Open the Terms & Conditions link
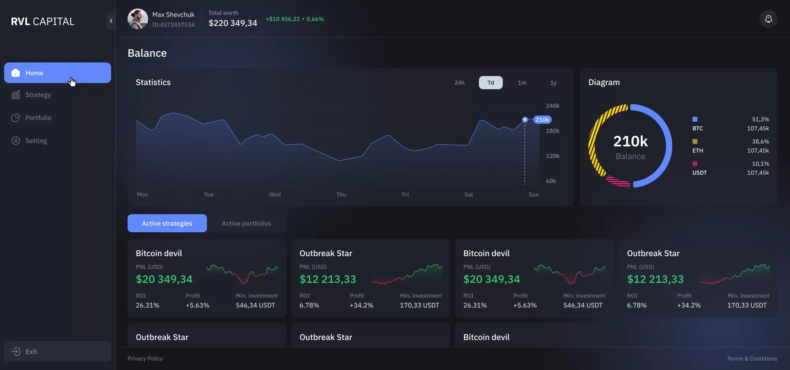790x370 pixels. 752,358
